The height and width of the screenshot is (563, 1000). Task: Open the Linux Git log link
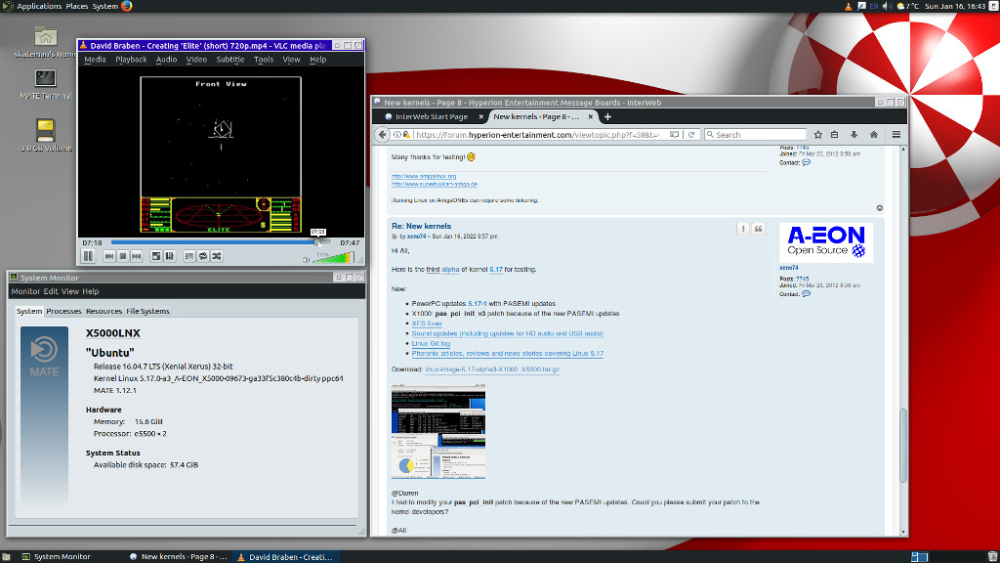(431, 343)
